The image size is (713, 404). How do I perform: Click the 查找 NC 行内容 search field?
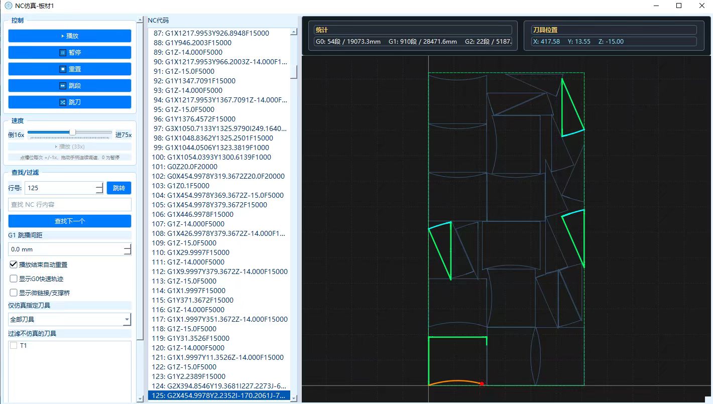click(70, 205)
